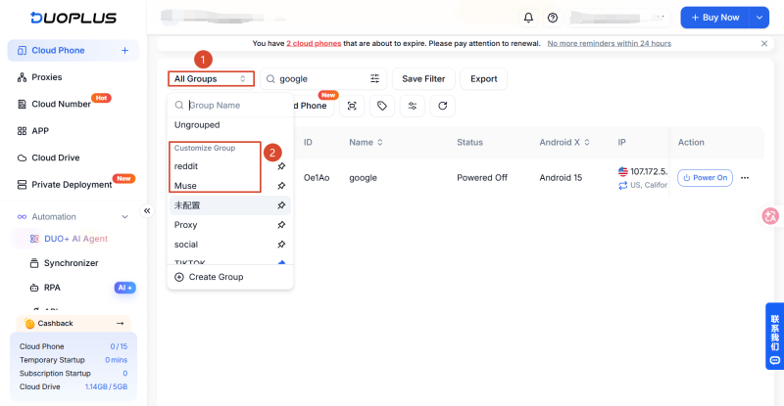Screen dimensions: 784x406
Task: Select the Ungrouped option
Action: click(197, 125)
